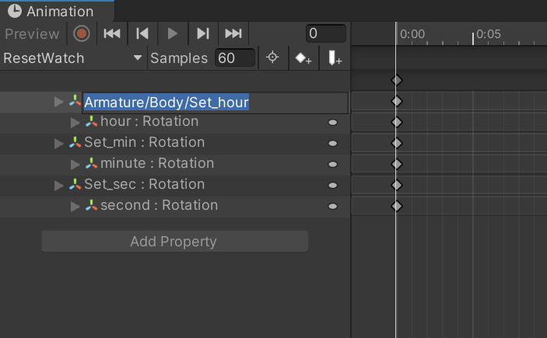Click the transform icon beside the Set_sec property
Image resolution: width=547 pixels, height=338 pixels.
tap(75, 184)
